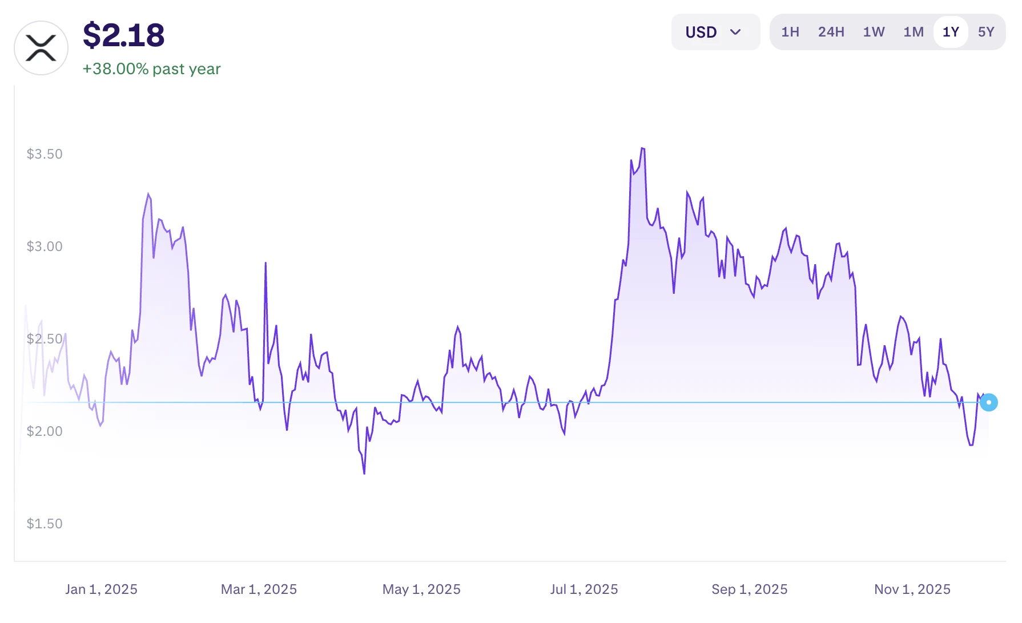Click the chevron next to USD

[736, 33]
